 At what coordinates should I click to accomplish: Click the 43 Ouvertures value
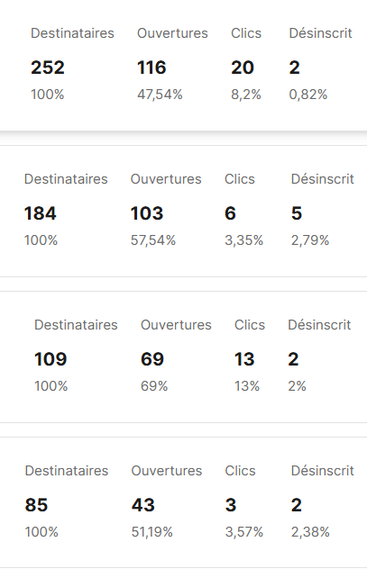(x=143, y=505)
